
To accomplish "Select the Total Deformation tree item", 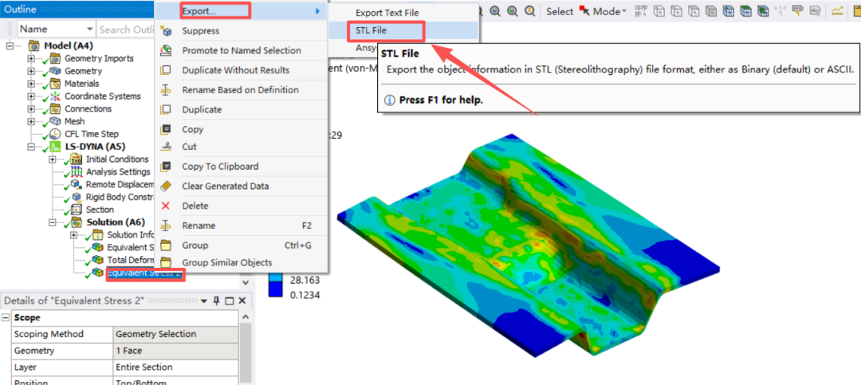I will (x=131, y=261).
